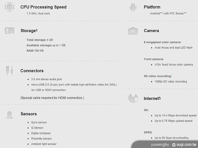
Task: Click the Camera icon
Action: 133,31
